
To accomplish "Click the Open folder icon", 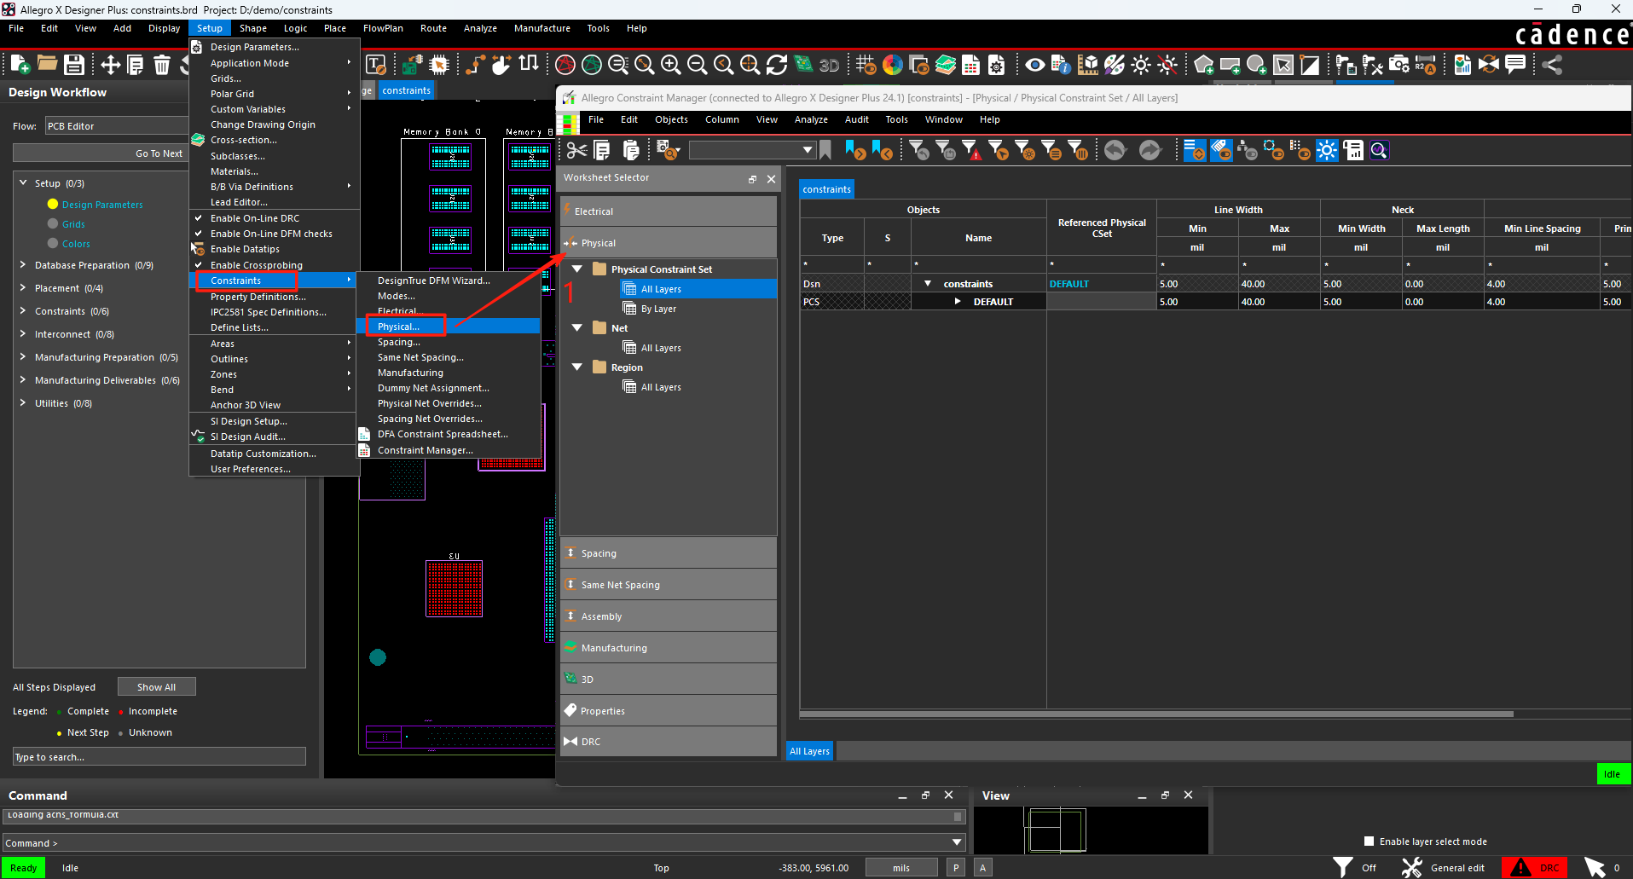I will (x=47, y=64).
